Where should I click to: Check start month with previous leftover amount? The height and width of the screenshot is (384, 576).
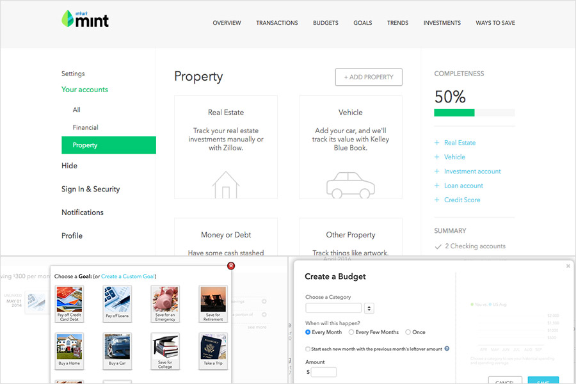coord(308,348)
